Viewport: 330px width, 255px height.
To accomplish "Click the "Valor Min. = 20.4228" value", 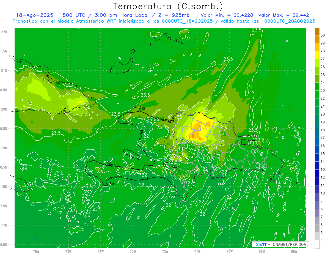I will pyautogui.click(x=227, y=15).
